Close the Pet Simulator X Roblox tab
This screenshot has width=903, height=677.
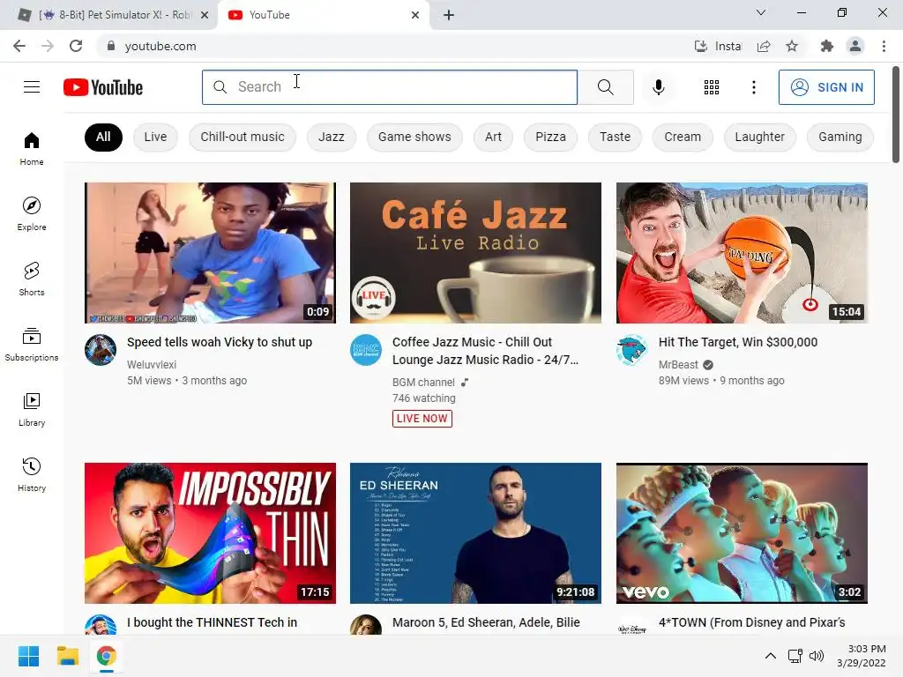pyautogui.click(x=205, y=15)
